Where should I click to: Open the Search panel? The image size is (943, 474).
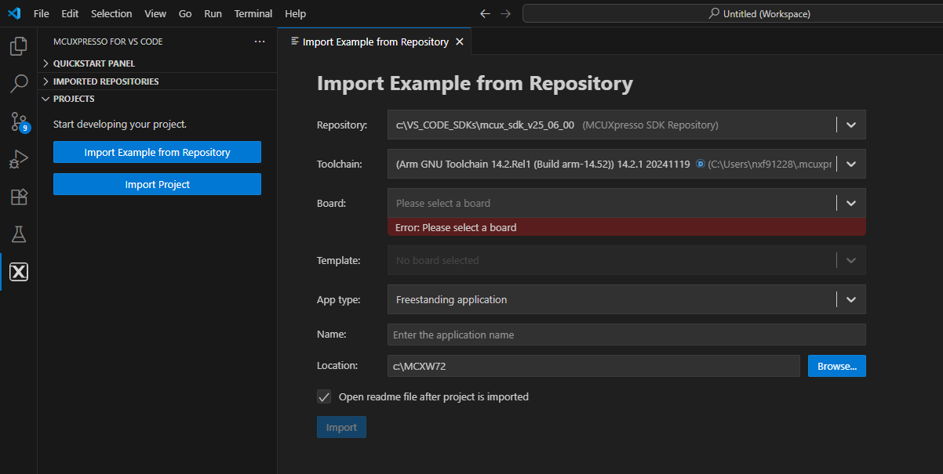pyautogui.click(x=17, y=83)
